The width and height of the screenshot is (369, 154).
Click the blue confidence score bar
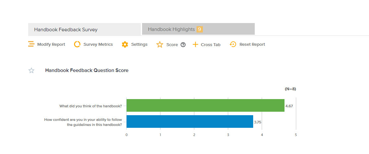click(190, 121)
